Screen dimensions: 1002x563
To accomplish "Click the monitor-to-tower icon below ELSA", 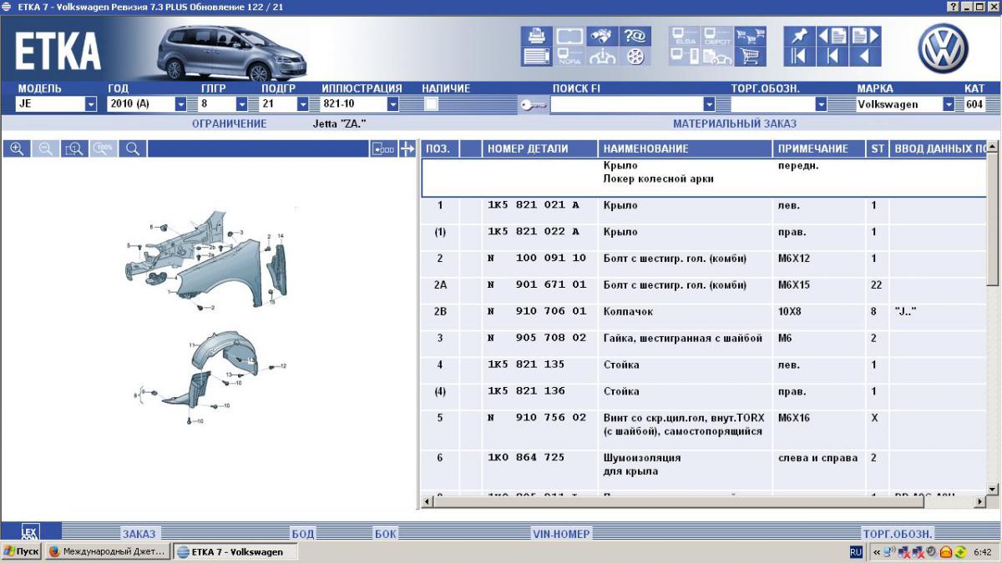I will tap(684, 57).
